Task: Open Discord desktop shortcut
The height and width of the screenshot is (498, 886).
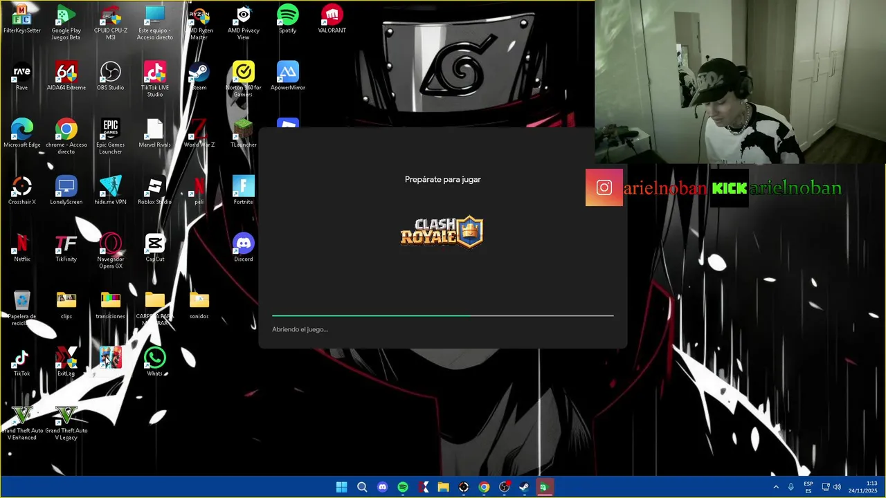Action: coord(243,248)
